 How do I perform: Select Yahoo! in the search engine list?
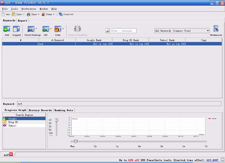click(x=24, y=126)
